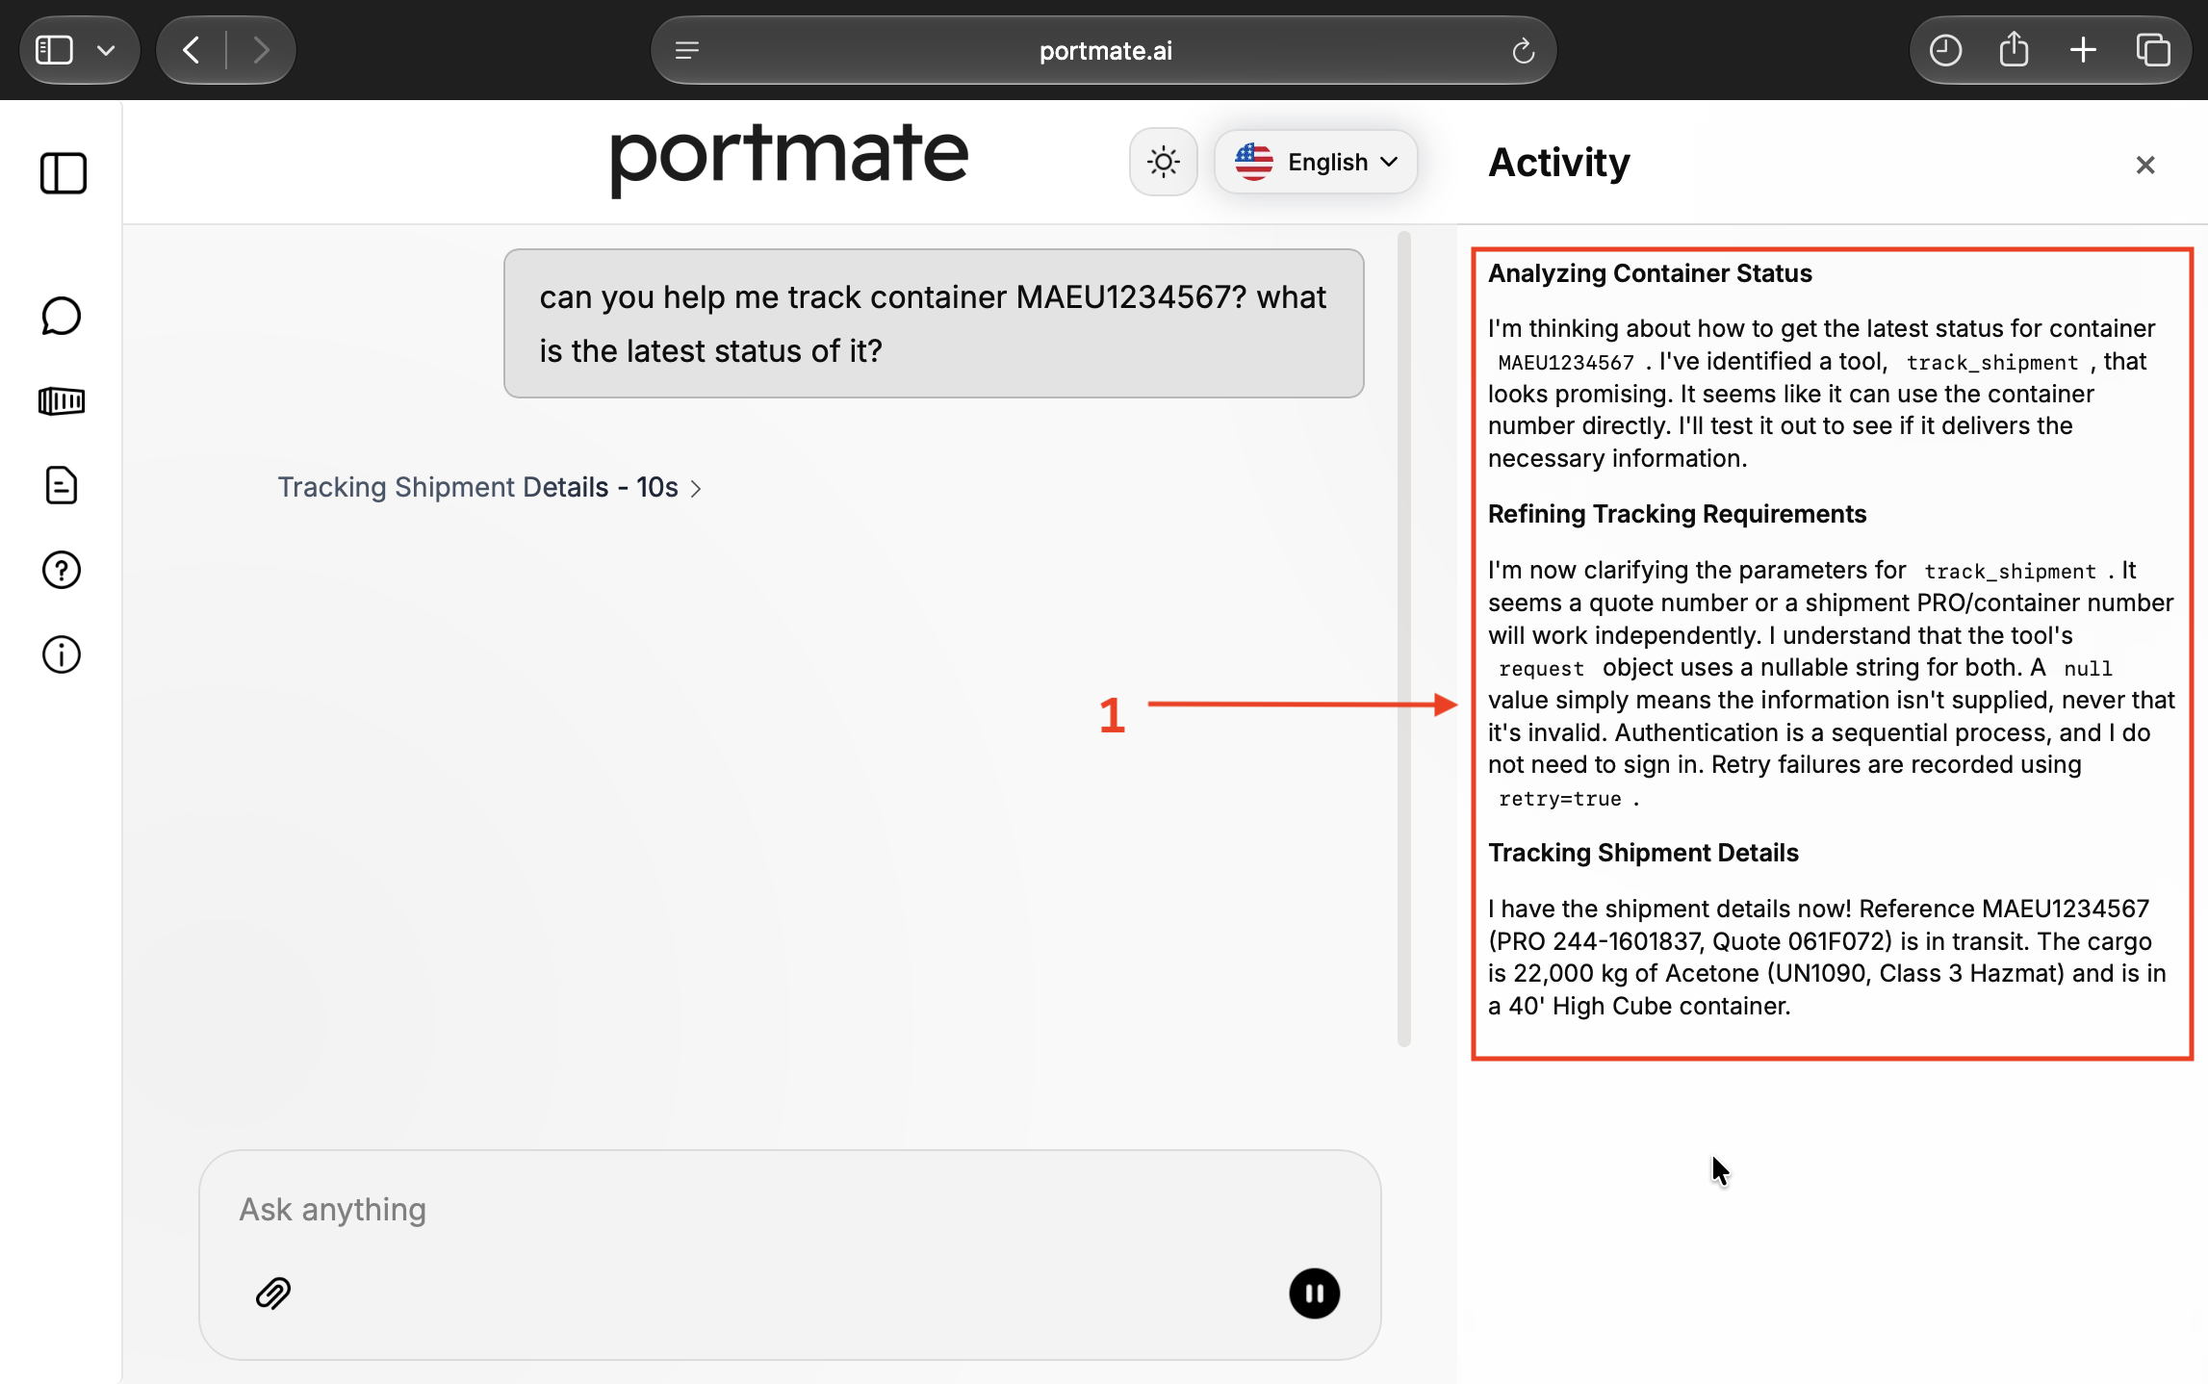Go forward in Safari browser history
This screenshot has height=1384, width=2208.
[261, 50]
